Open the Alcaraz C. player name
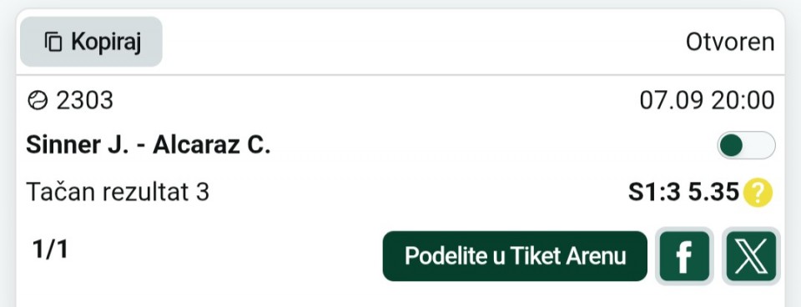The image size is (801, 307). coord(211,145)
